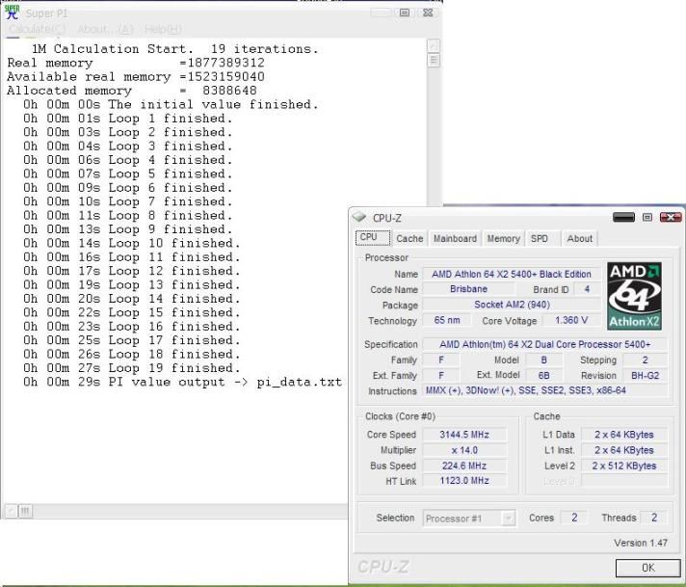This screenshot has width=686, height=587.
Task: Click the OK button in CPU-Z
Action: 647,568
